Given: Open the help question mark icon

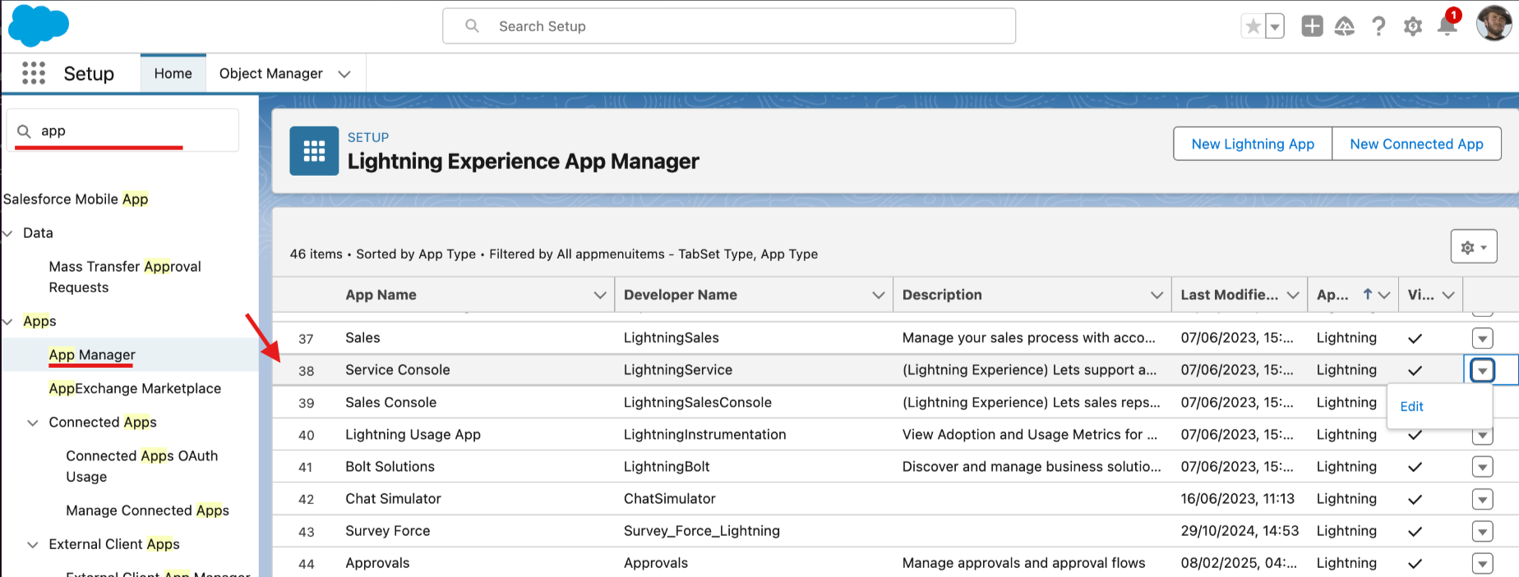Looking at the screenshot, I should pos(1378,26).
